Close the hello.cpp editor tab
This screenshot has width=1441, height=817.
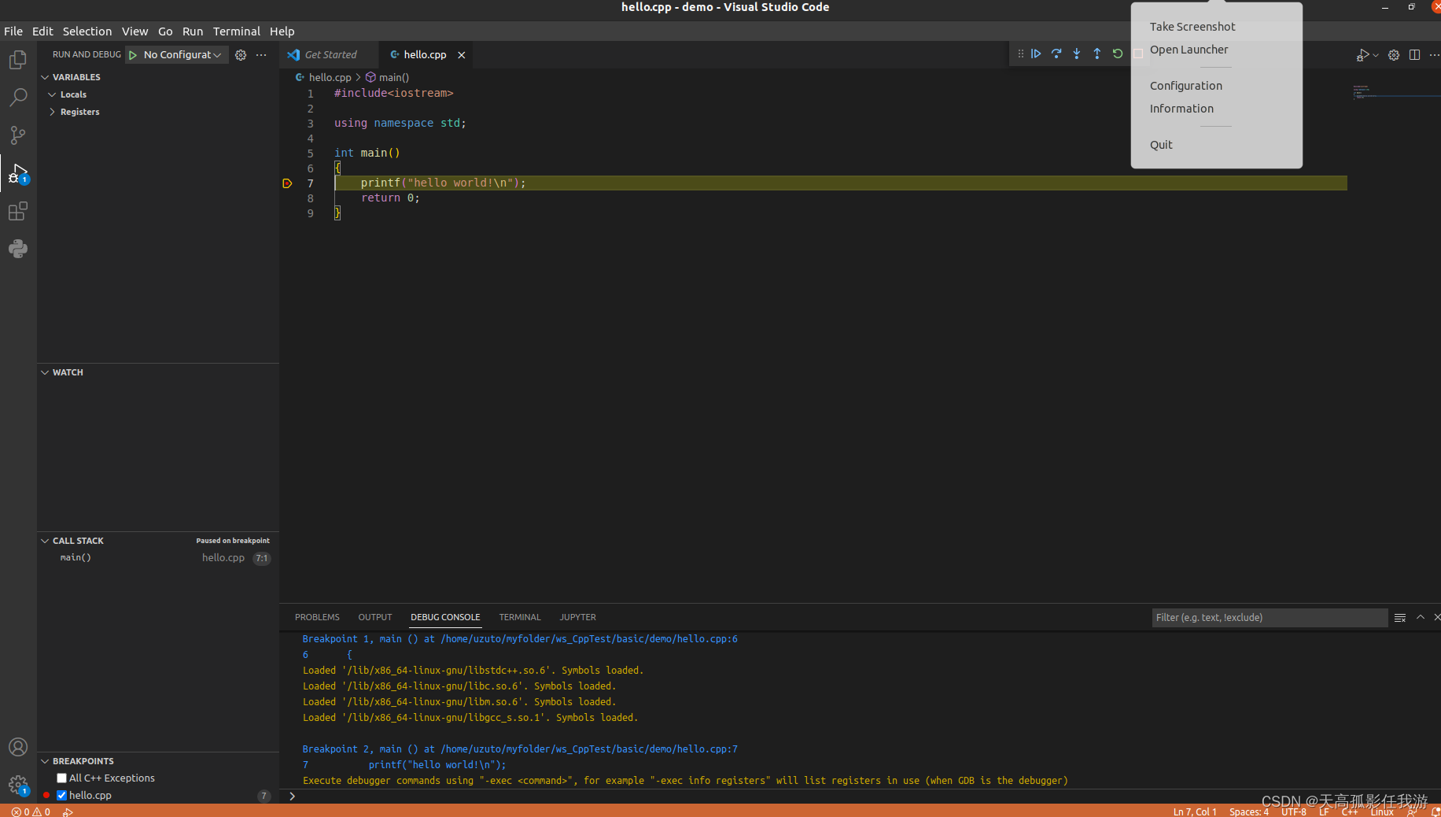(x=462, y=55)
